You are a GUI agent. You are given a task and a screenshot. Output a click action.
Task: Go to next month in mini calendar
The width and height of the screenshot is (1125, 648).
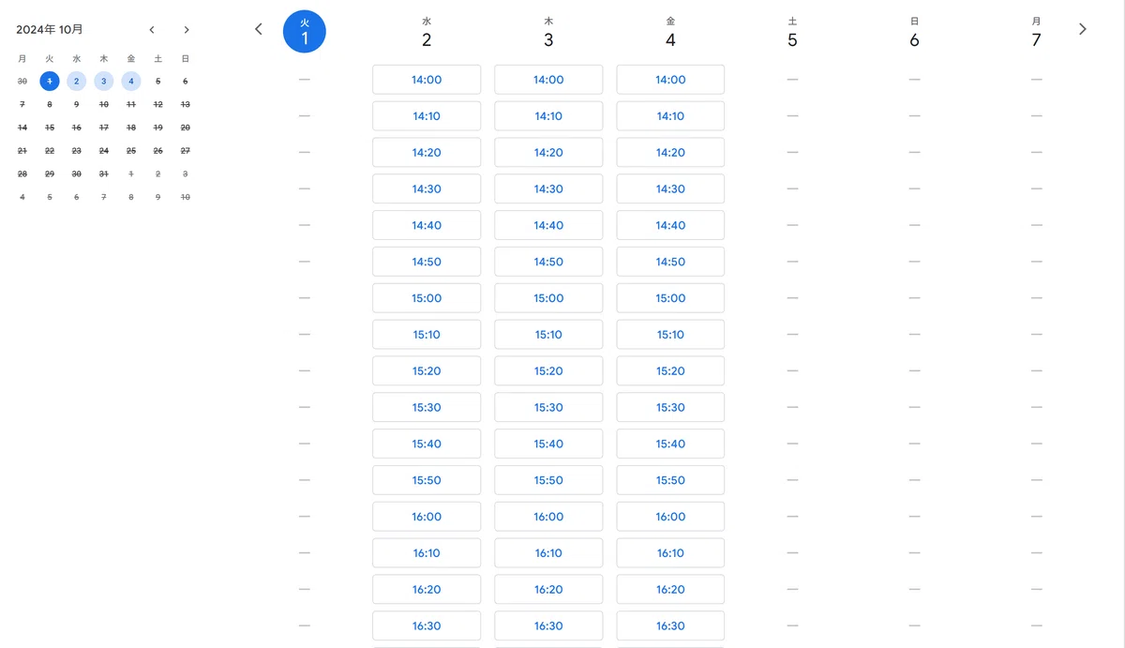187,30
